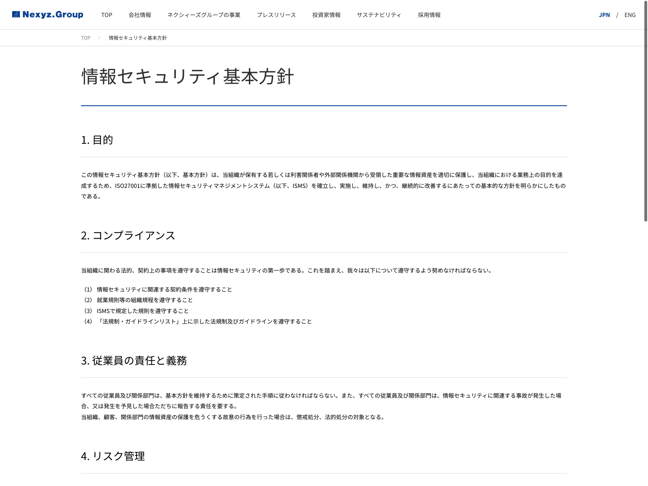Viewport: 648px width, 486px height.
Task: Open 採用情報 from the header
Action: coord(429,15)
